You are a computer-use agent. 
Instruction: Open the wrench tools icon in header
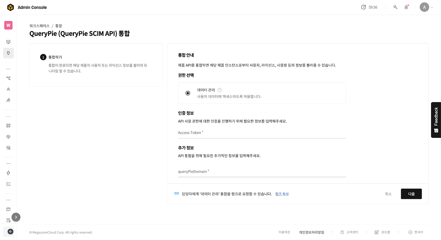[395, 7]
